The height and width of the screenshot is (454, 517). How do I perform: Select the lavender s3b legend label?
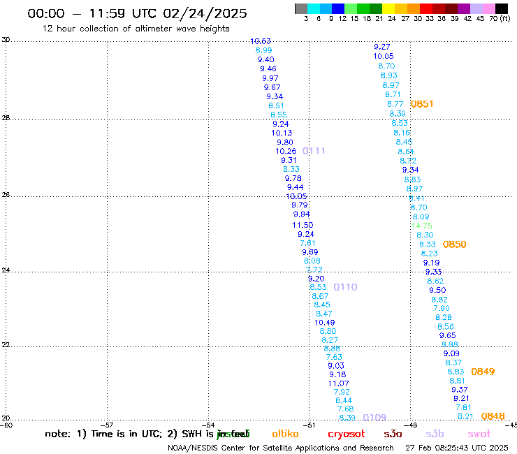coord(435,434)
